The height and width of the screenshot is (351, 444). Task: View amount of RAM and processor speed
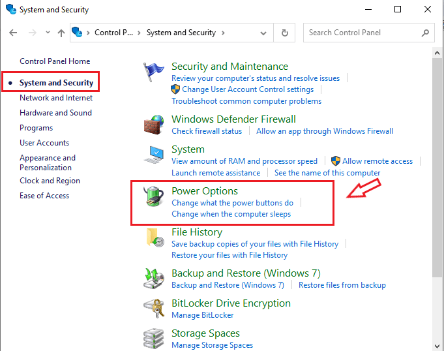coord(244,161)
